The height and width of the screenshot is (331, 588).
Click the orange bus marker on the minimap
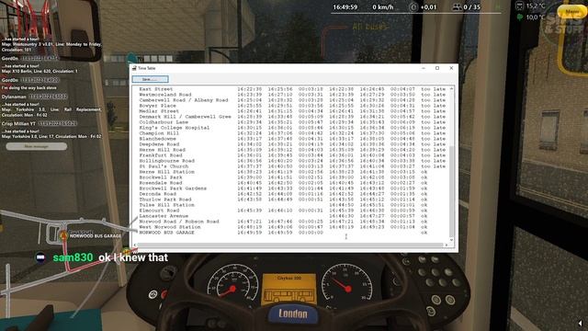(x=63, y=235)
